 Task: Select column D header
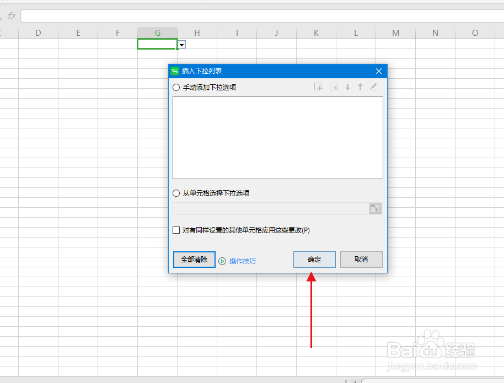pyautogui.click(x=38, y=33)
